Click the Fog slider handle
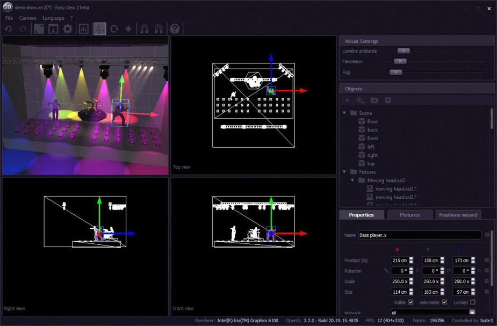The height and width of the screenshot is (326, 497). click(395, 72)
